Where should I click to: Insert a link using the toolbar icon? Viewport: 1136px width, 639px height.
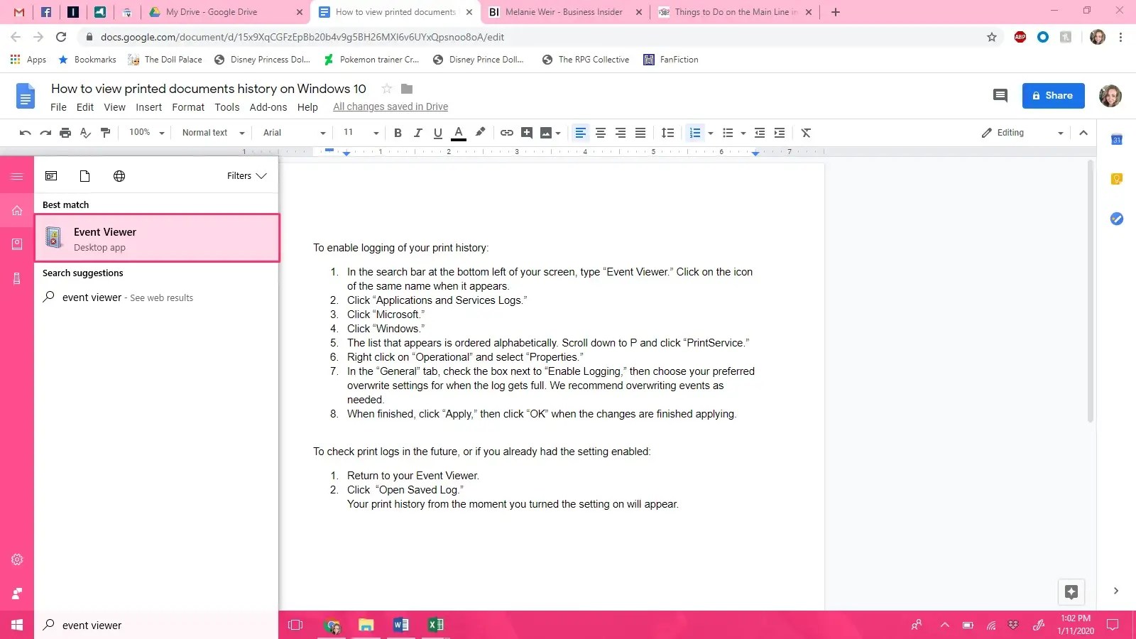[x=506, y=133]
